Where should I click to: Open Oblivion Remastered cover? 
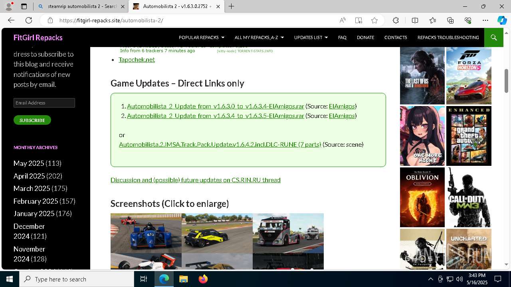tap(422, 197)
